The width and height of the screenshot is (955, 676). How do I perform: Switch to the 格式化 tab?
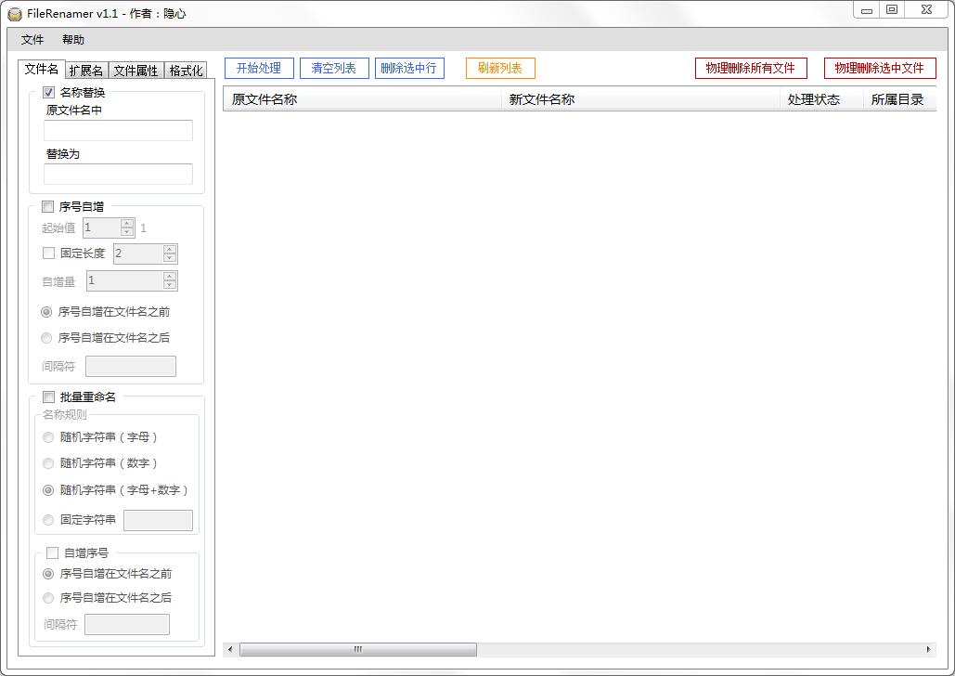[186, 71]
